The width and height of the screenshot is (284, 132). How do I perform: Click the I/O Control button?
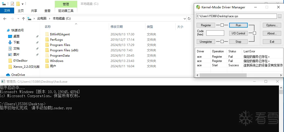[x=238, y=33]
